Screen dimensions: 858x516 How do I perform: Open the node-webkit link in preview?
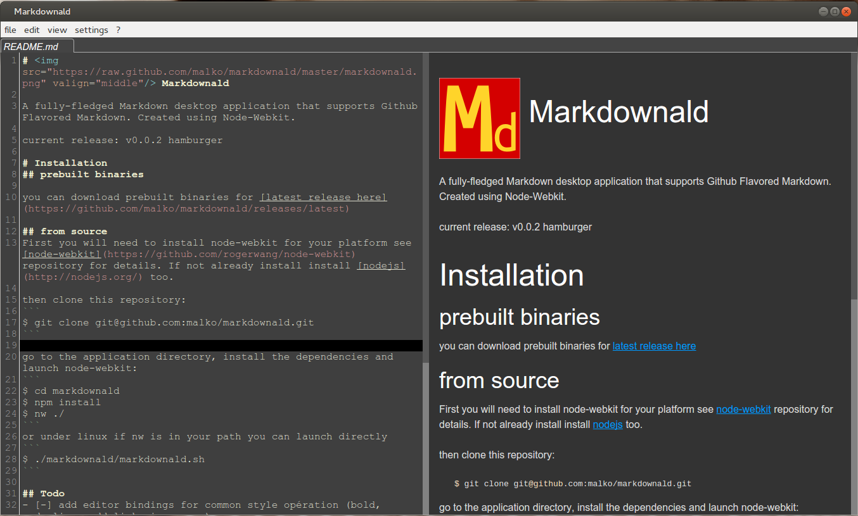(x=743, y=409)
